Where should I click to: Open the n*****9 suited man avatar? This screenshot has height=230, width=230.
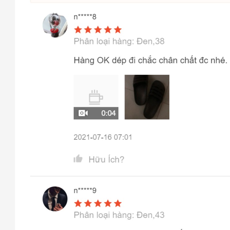tap(55, 199)
